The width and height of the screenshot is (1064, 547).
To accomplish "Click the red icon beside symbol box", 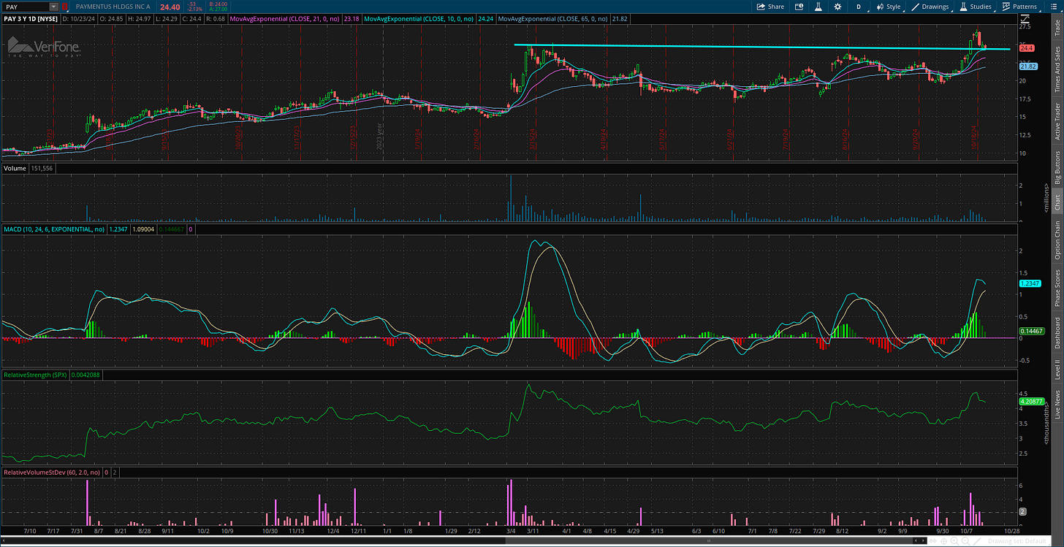I will 64,7.
